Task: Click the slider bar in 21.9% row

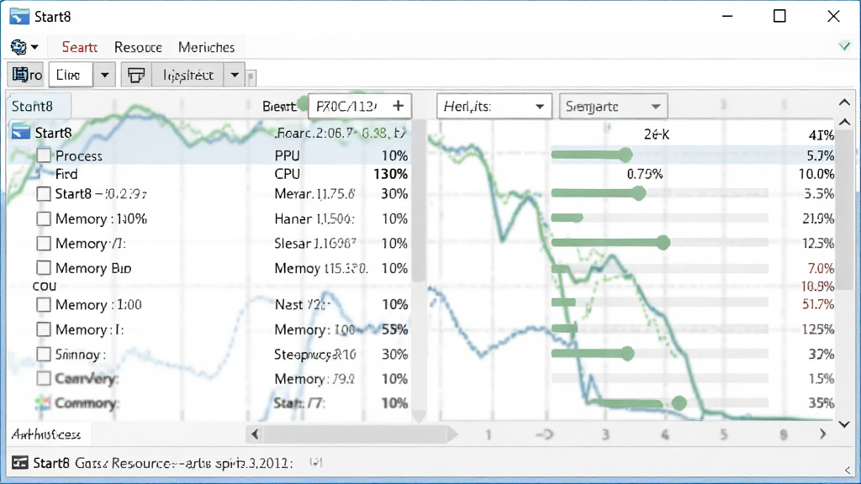Action: pyautogui.click(x=659, y=218)
